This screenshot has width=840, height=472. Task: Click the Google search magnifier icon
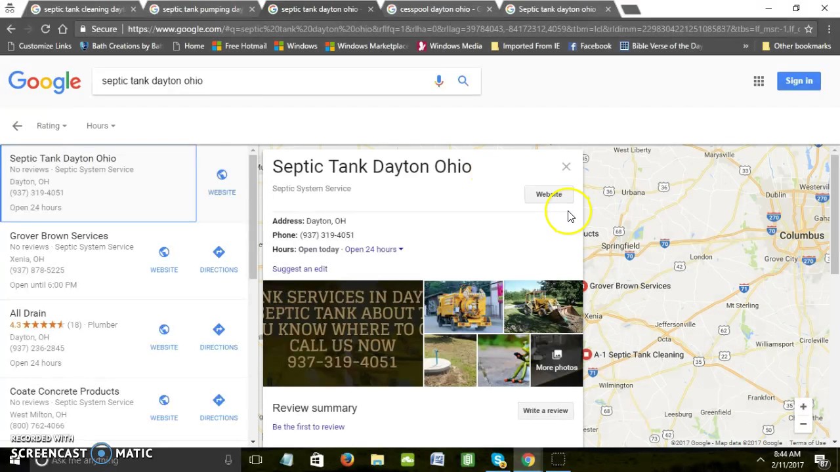(x=463, y=81)
